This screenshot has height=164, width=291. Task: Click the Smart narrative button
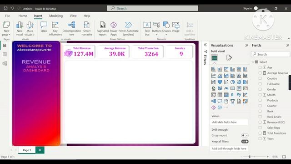point(87,29)
